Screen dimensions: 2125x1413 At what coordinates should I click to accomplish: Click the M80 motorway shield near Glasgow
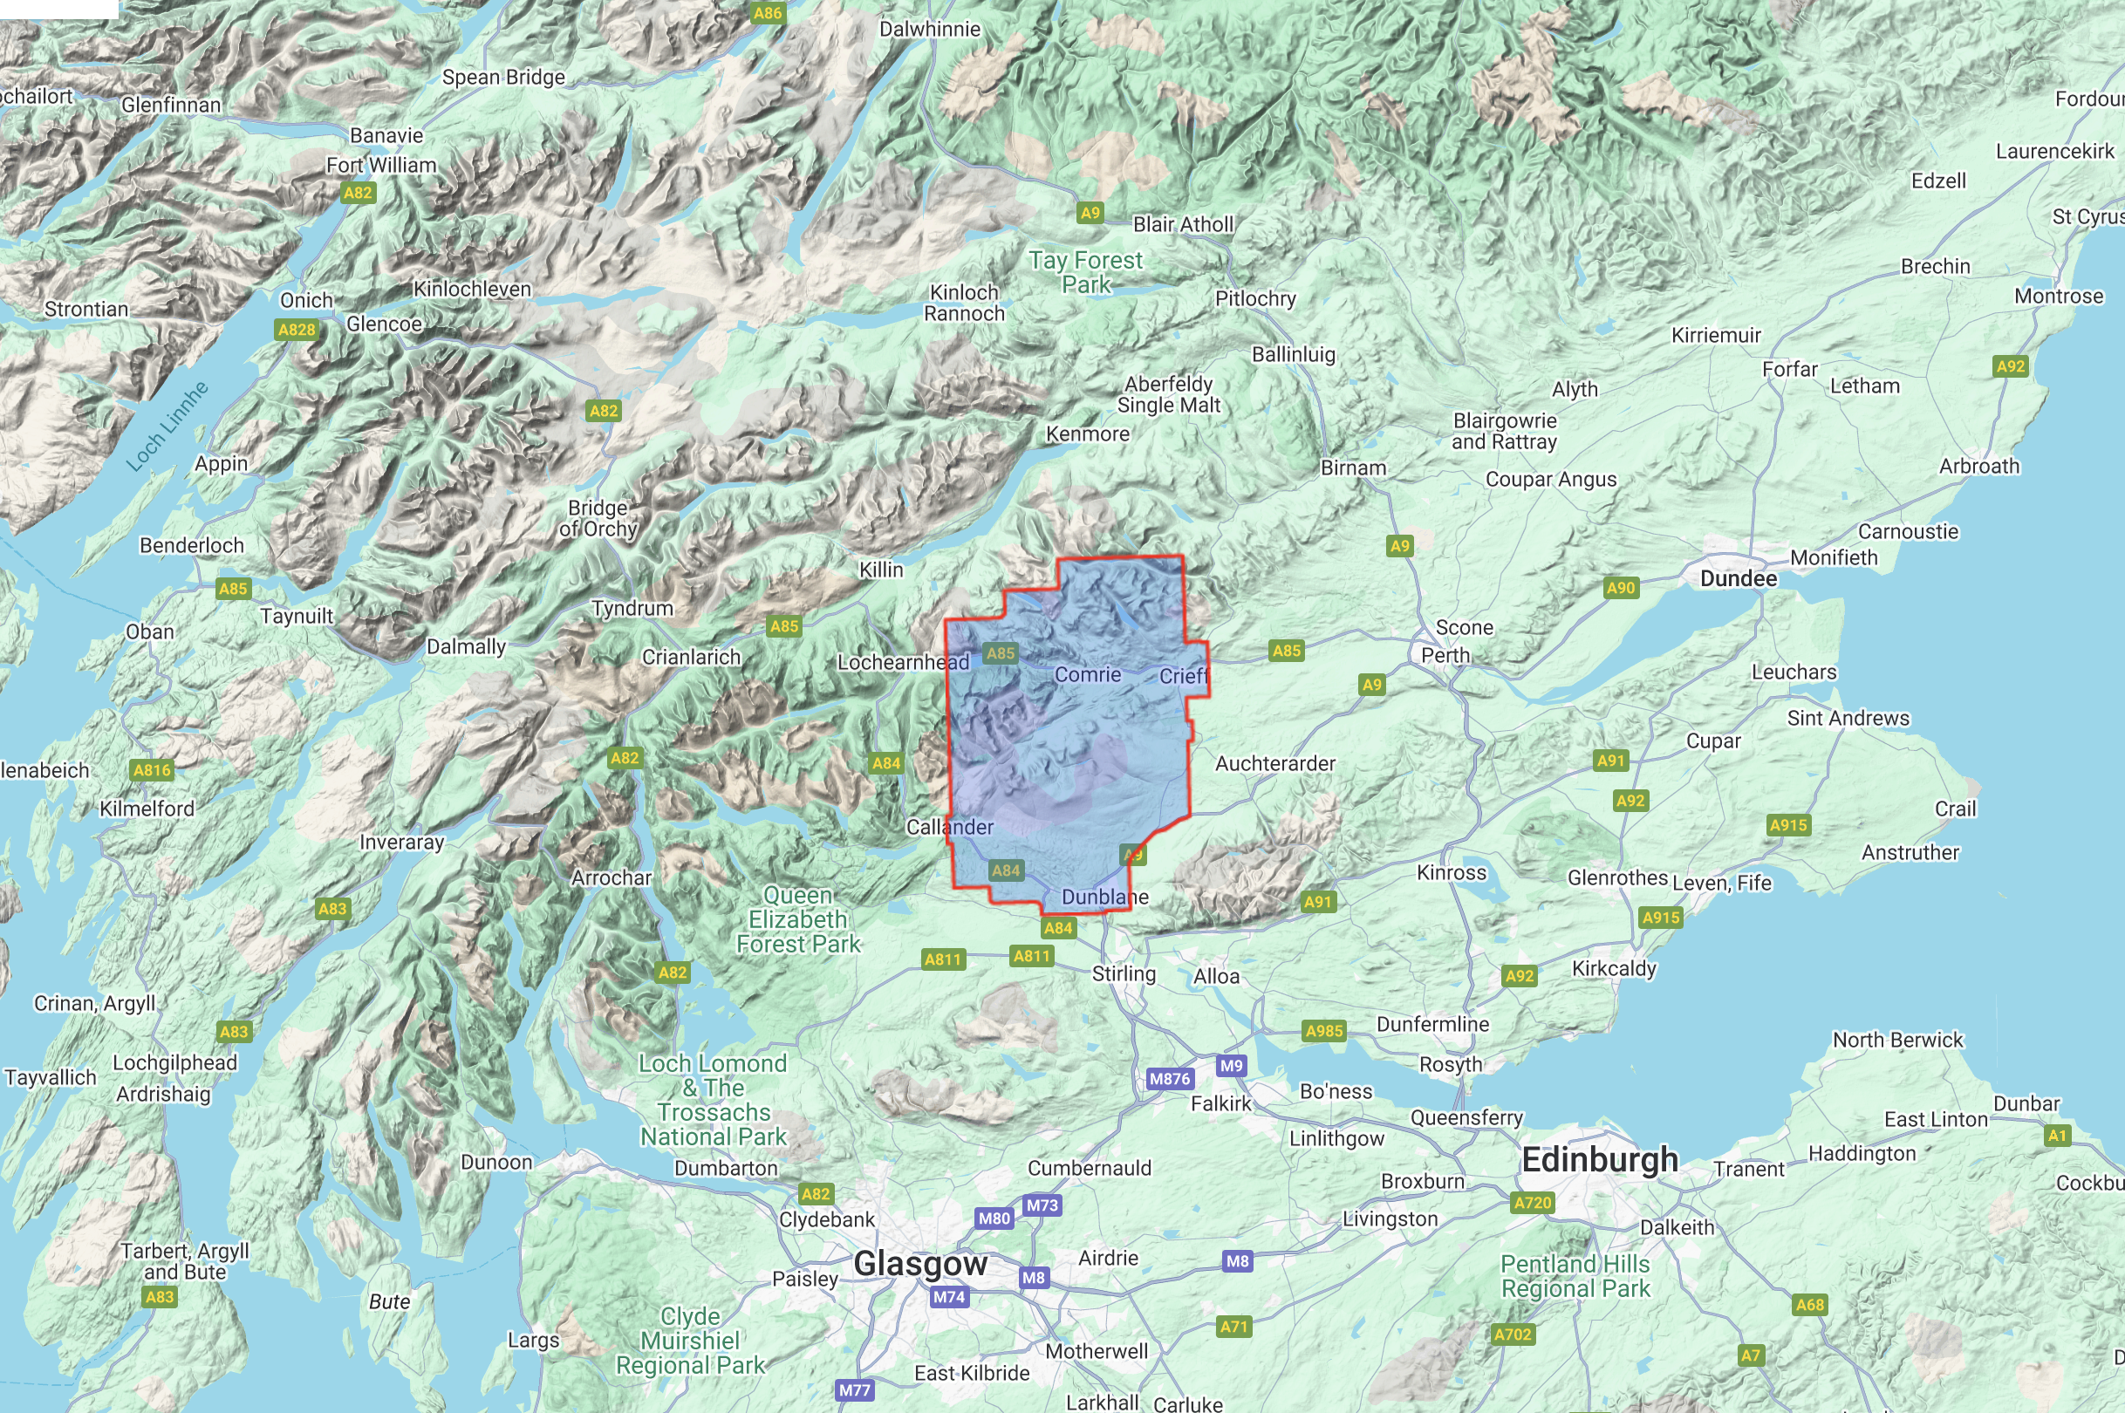(x=994, y=1218)
